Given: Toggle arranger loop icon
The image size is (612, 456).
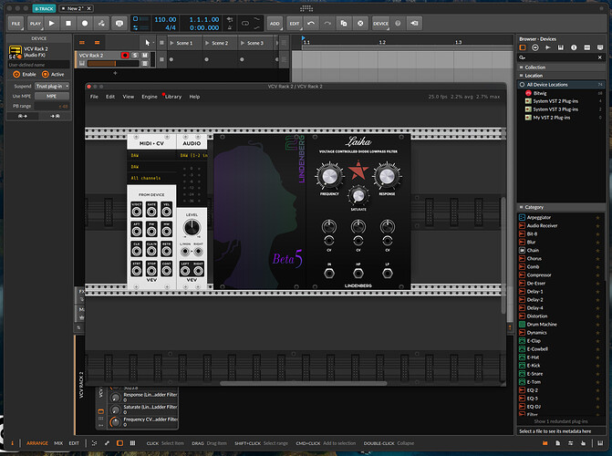Looking at the screenshot, I should coord(245,24).
